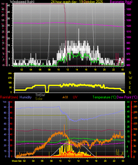Click the Barometer (hpa) title label

(121, 2)
